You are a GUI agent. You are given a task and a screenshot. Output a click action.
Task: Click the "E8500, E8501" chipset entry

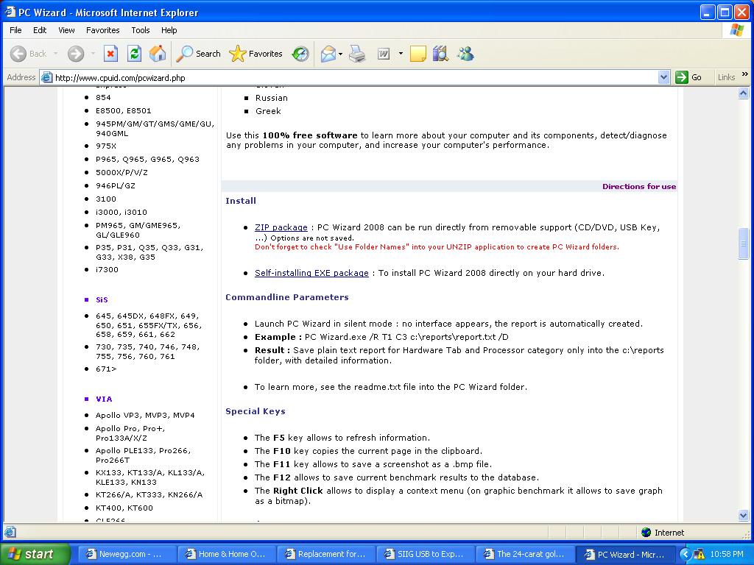coord(123,110)
